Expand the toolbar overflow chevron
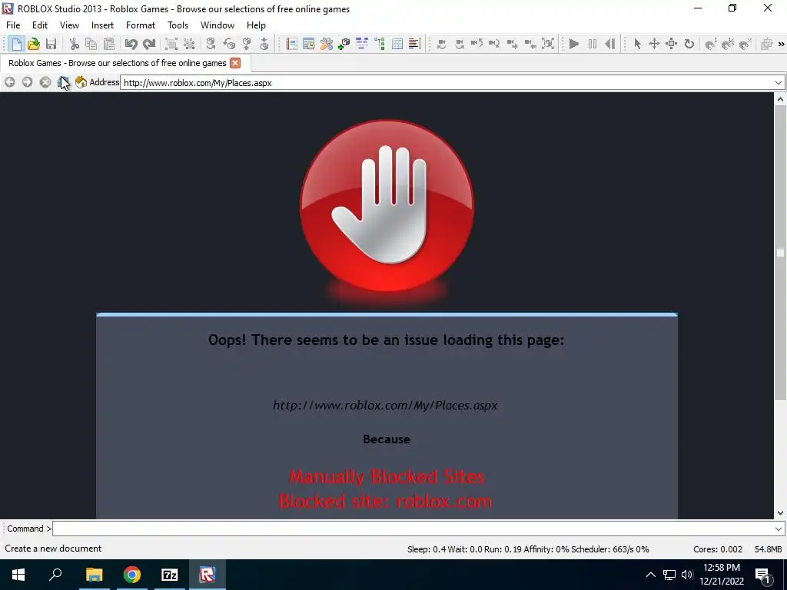 point(781,44)
